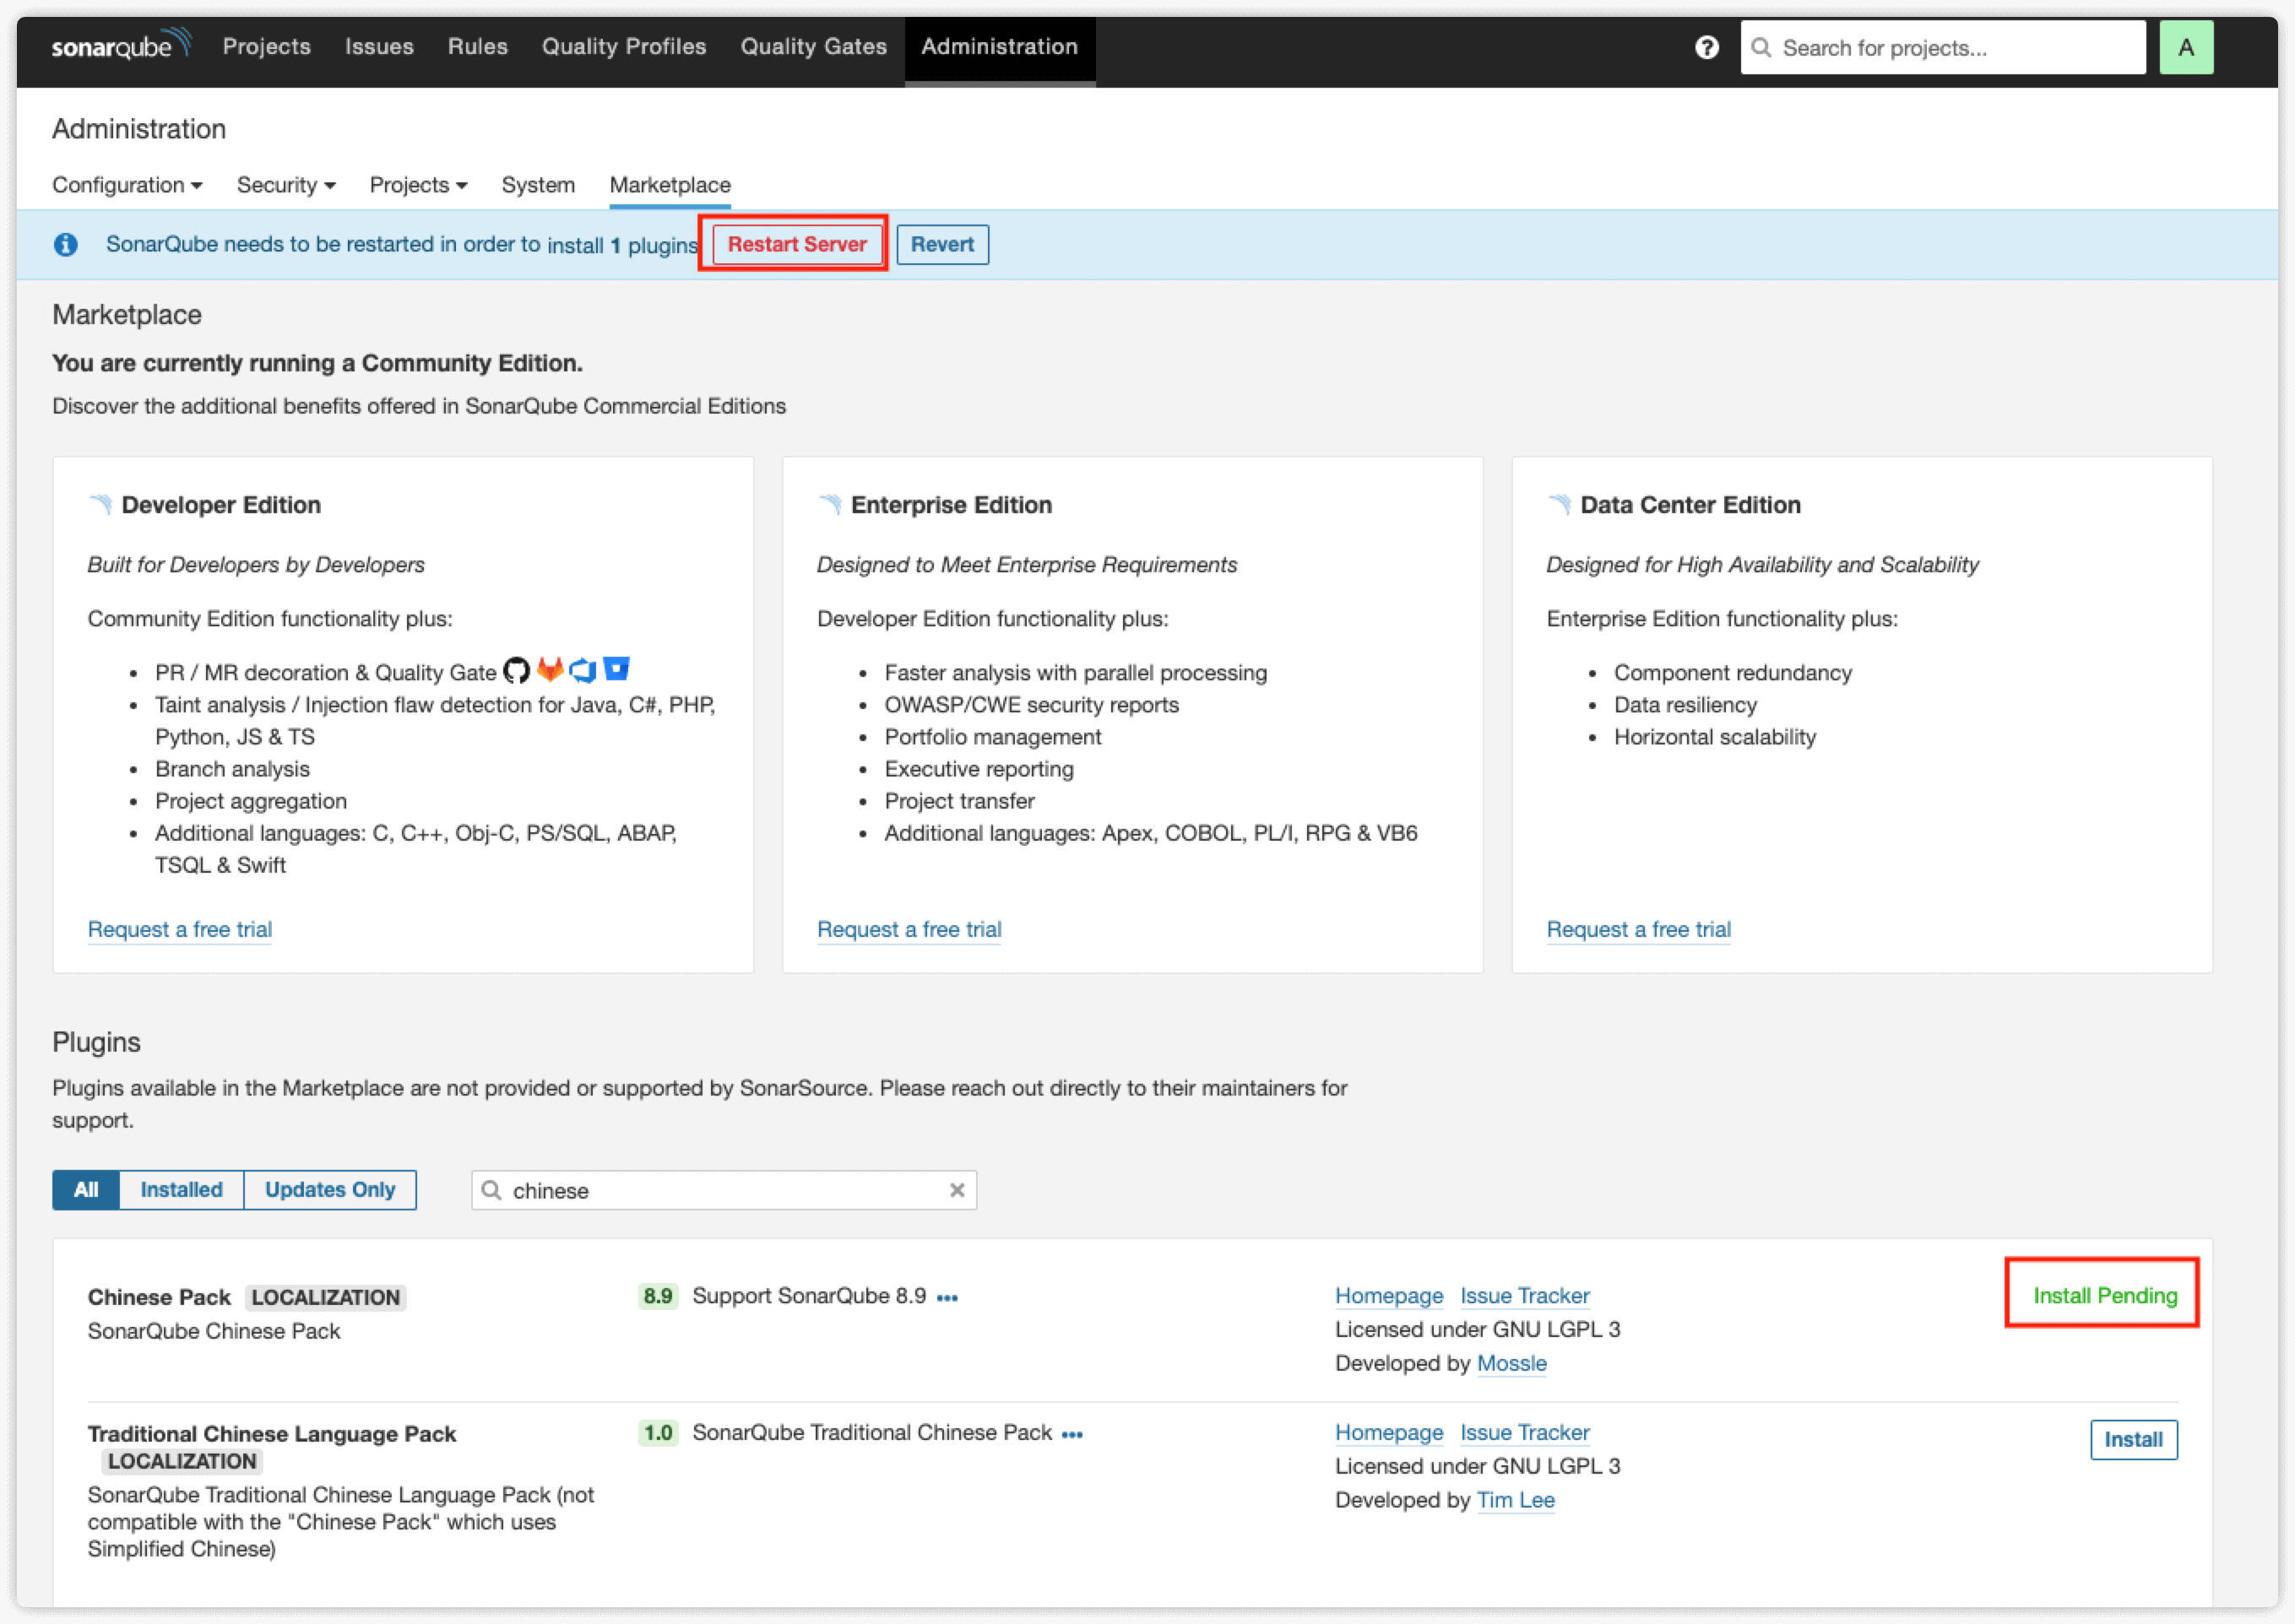
Task: Open the System tab
Action: point(538,185)
